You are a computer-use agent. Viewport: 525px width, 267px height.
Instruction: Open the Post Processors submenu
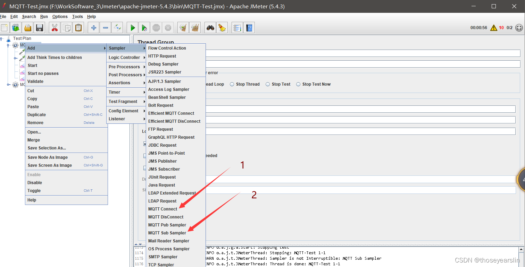(x=126, y=75)
